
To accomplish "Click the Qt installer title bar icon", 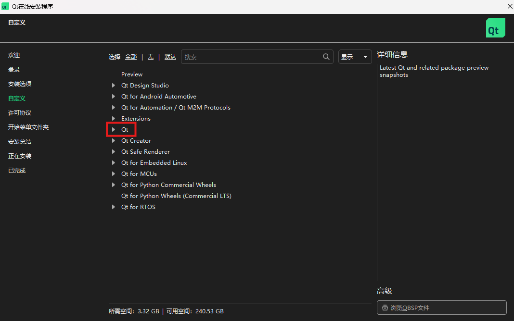I will pyautogui.click(x=5, y=7).
